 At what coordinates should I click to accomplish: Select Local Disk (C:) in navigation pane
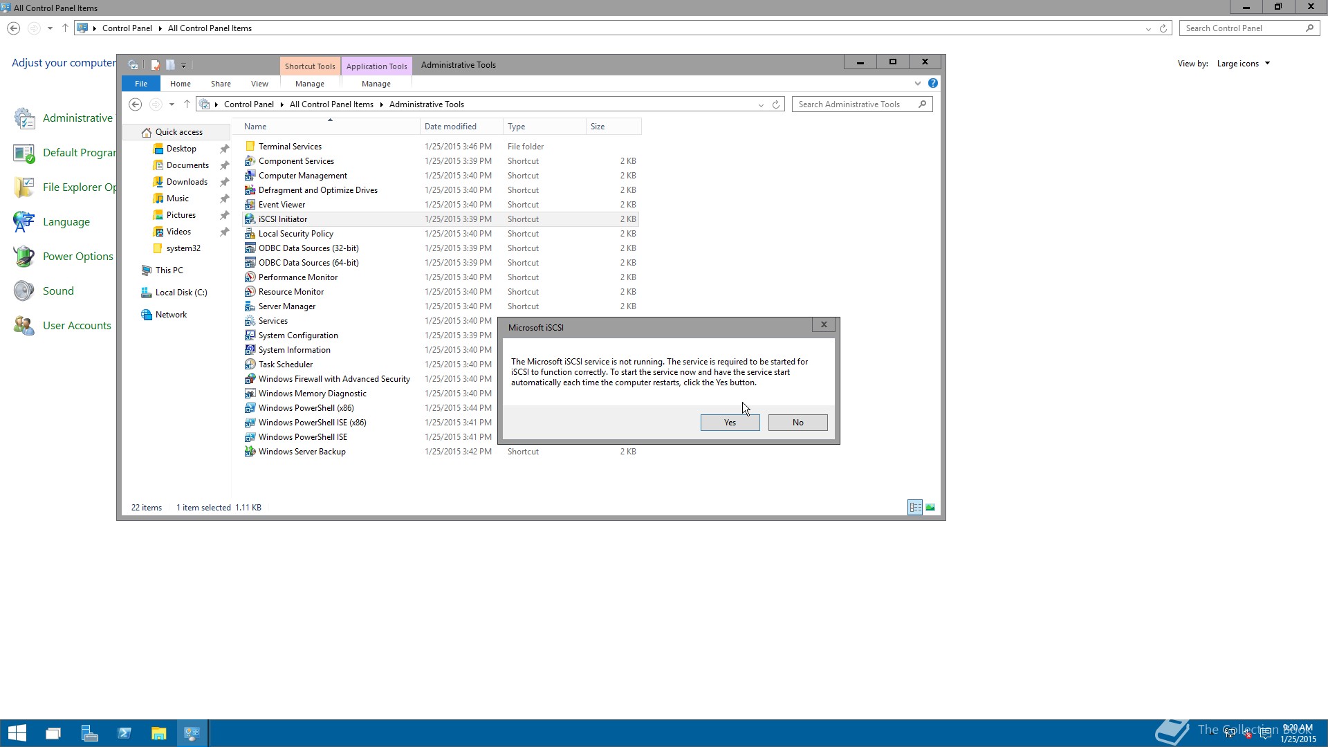(181, 293)
